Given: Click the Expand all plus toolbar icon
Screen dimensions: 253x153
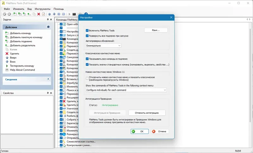Looking at the screenshot, I should 59,14.
